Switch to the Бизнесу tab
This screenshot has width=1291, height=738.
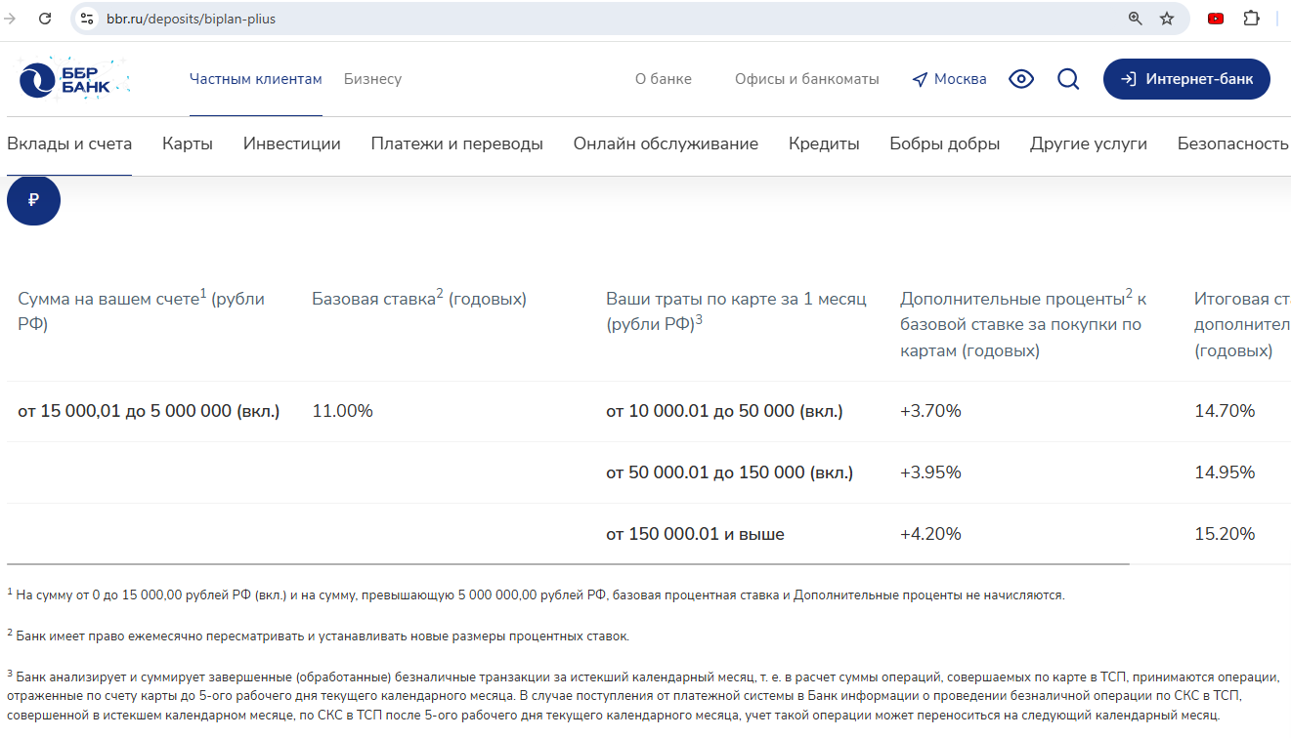[372, 79]
